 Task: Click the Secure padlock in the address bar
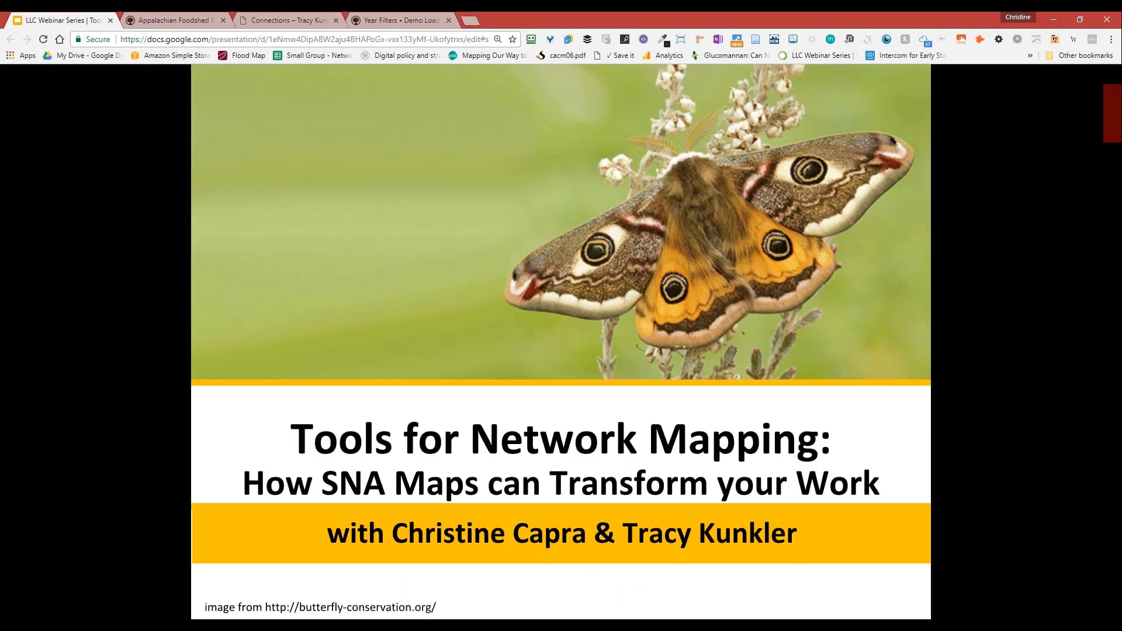[78, 39]
